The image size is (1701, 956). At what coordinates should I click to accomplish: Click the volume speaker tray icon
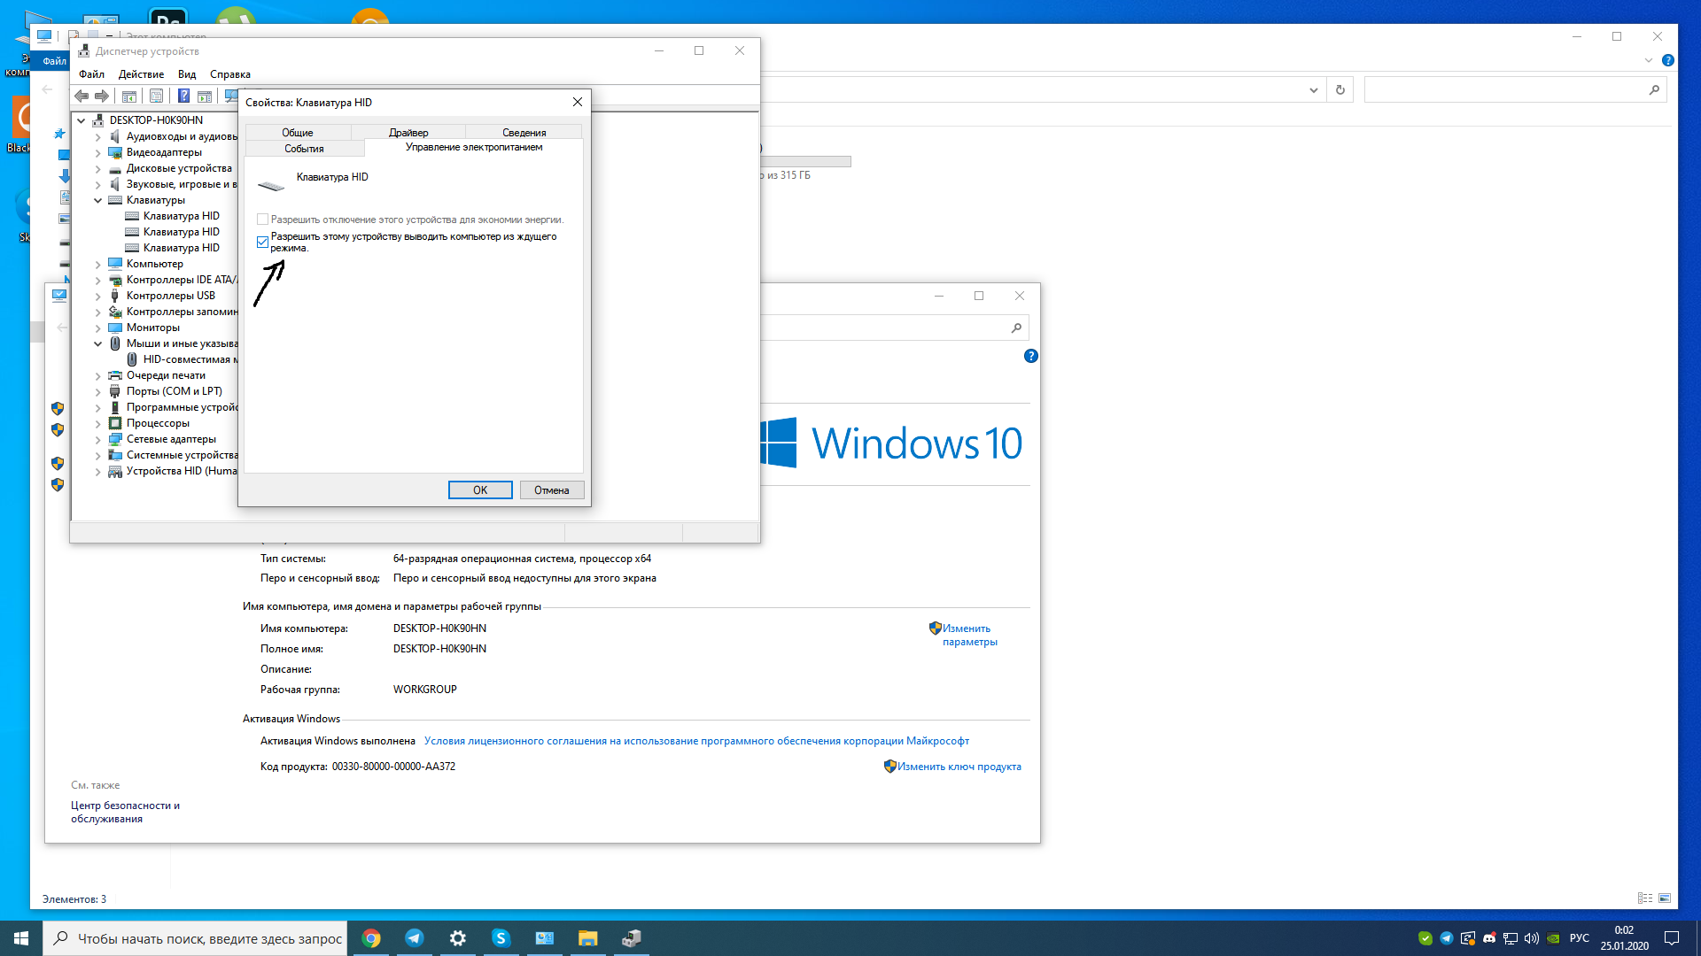(1532, 938)
